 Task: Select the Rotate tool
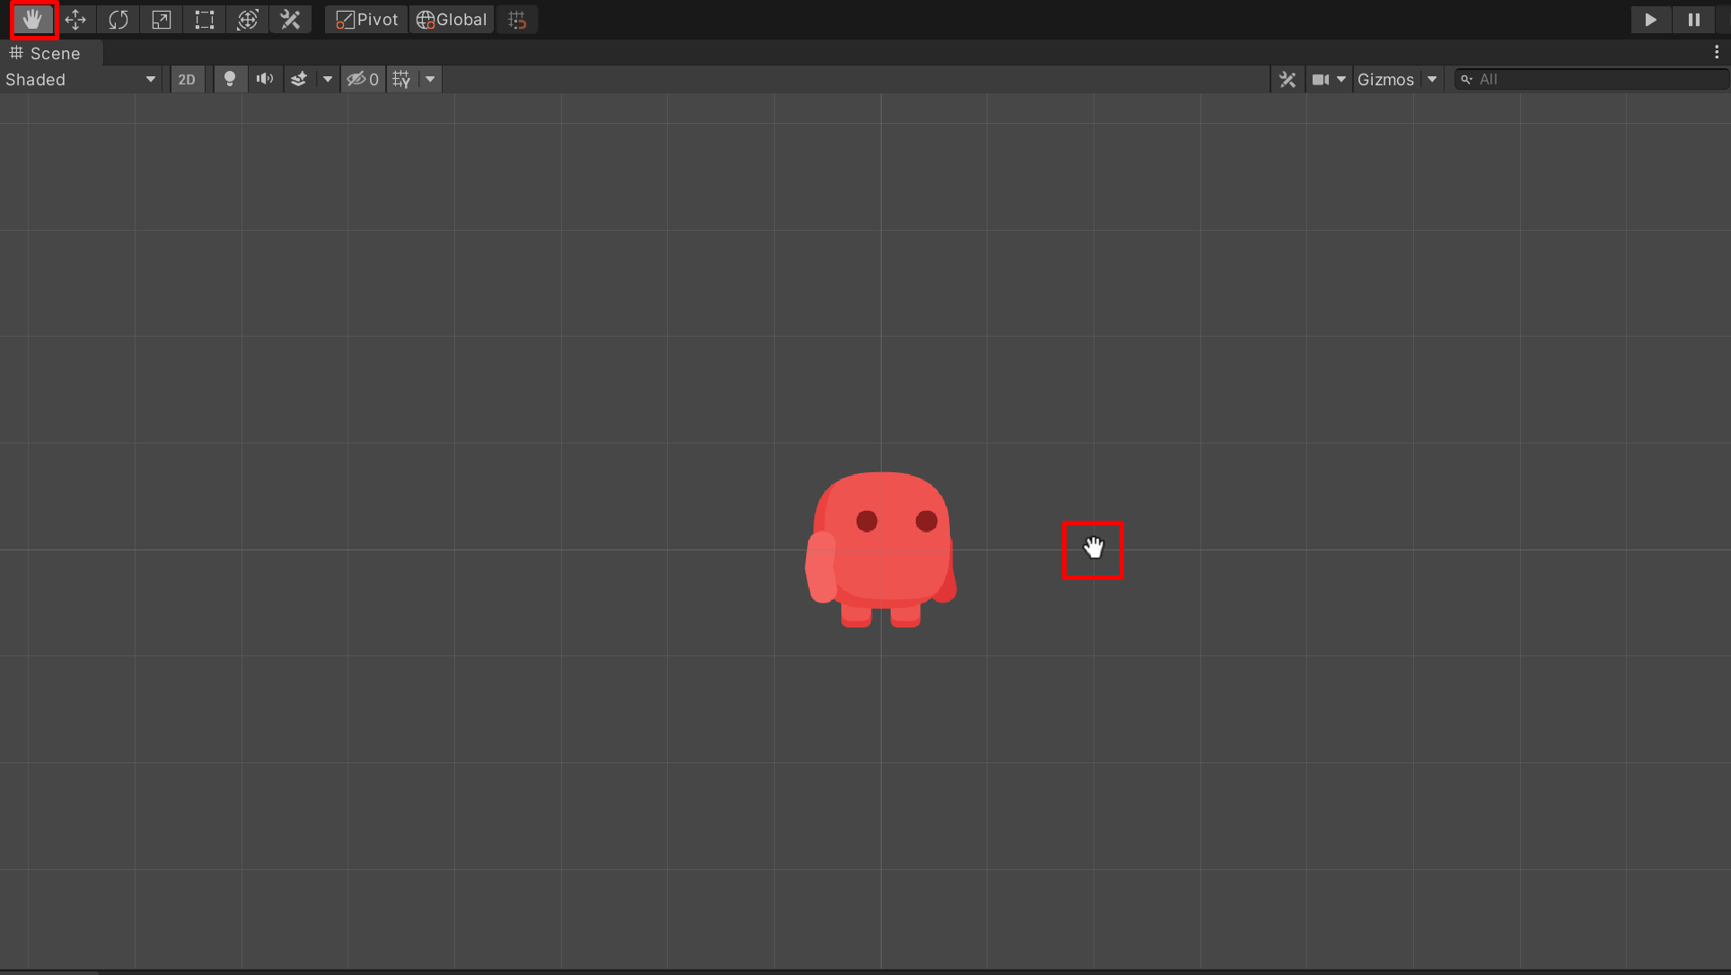click(x=119, y=20)
